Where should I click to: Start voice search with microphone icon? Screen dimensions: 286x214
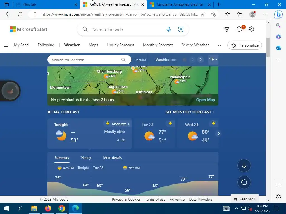(x=168, y=29)
